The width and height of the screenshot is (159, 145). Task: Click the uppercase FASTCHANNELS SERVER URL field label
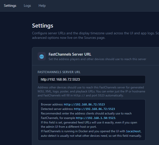coord(59,72)
